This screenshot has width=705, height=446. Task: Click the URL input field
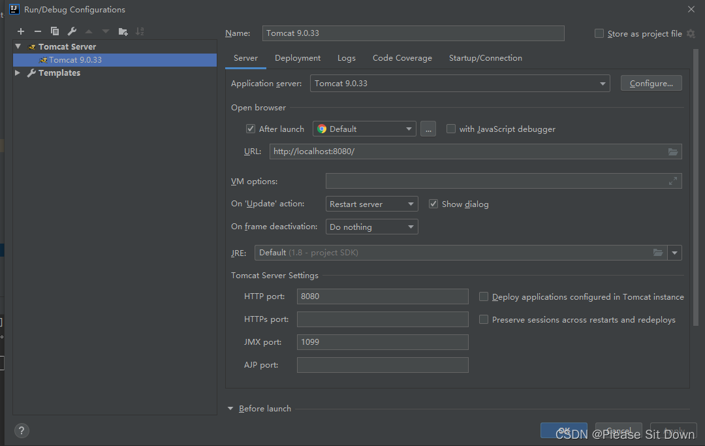tap(475, 151)
